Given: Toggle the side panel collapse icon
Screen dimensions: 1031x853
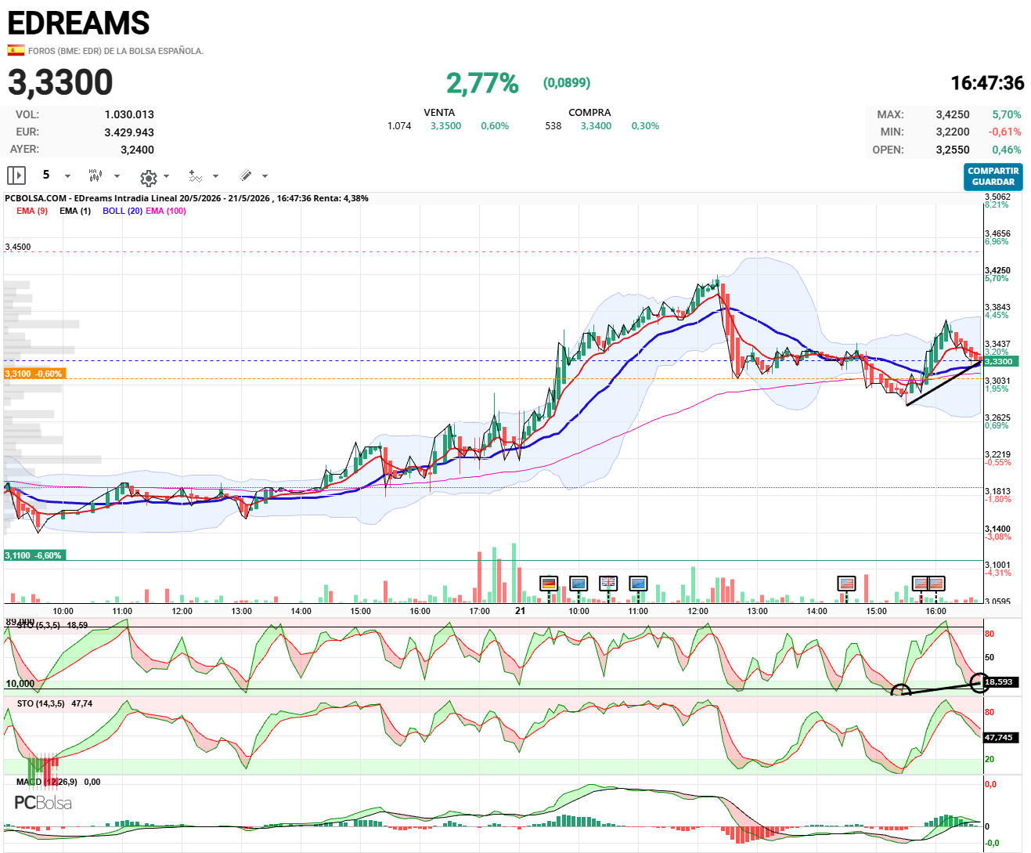Looking at the screenshot, I should [16, 175].
